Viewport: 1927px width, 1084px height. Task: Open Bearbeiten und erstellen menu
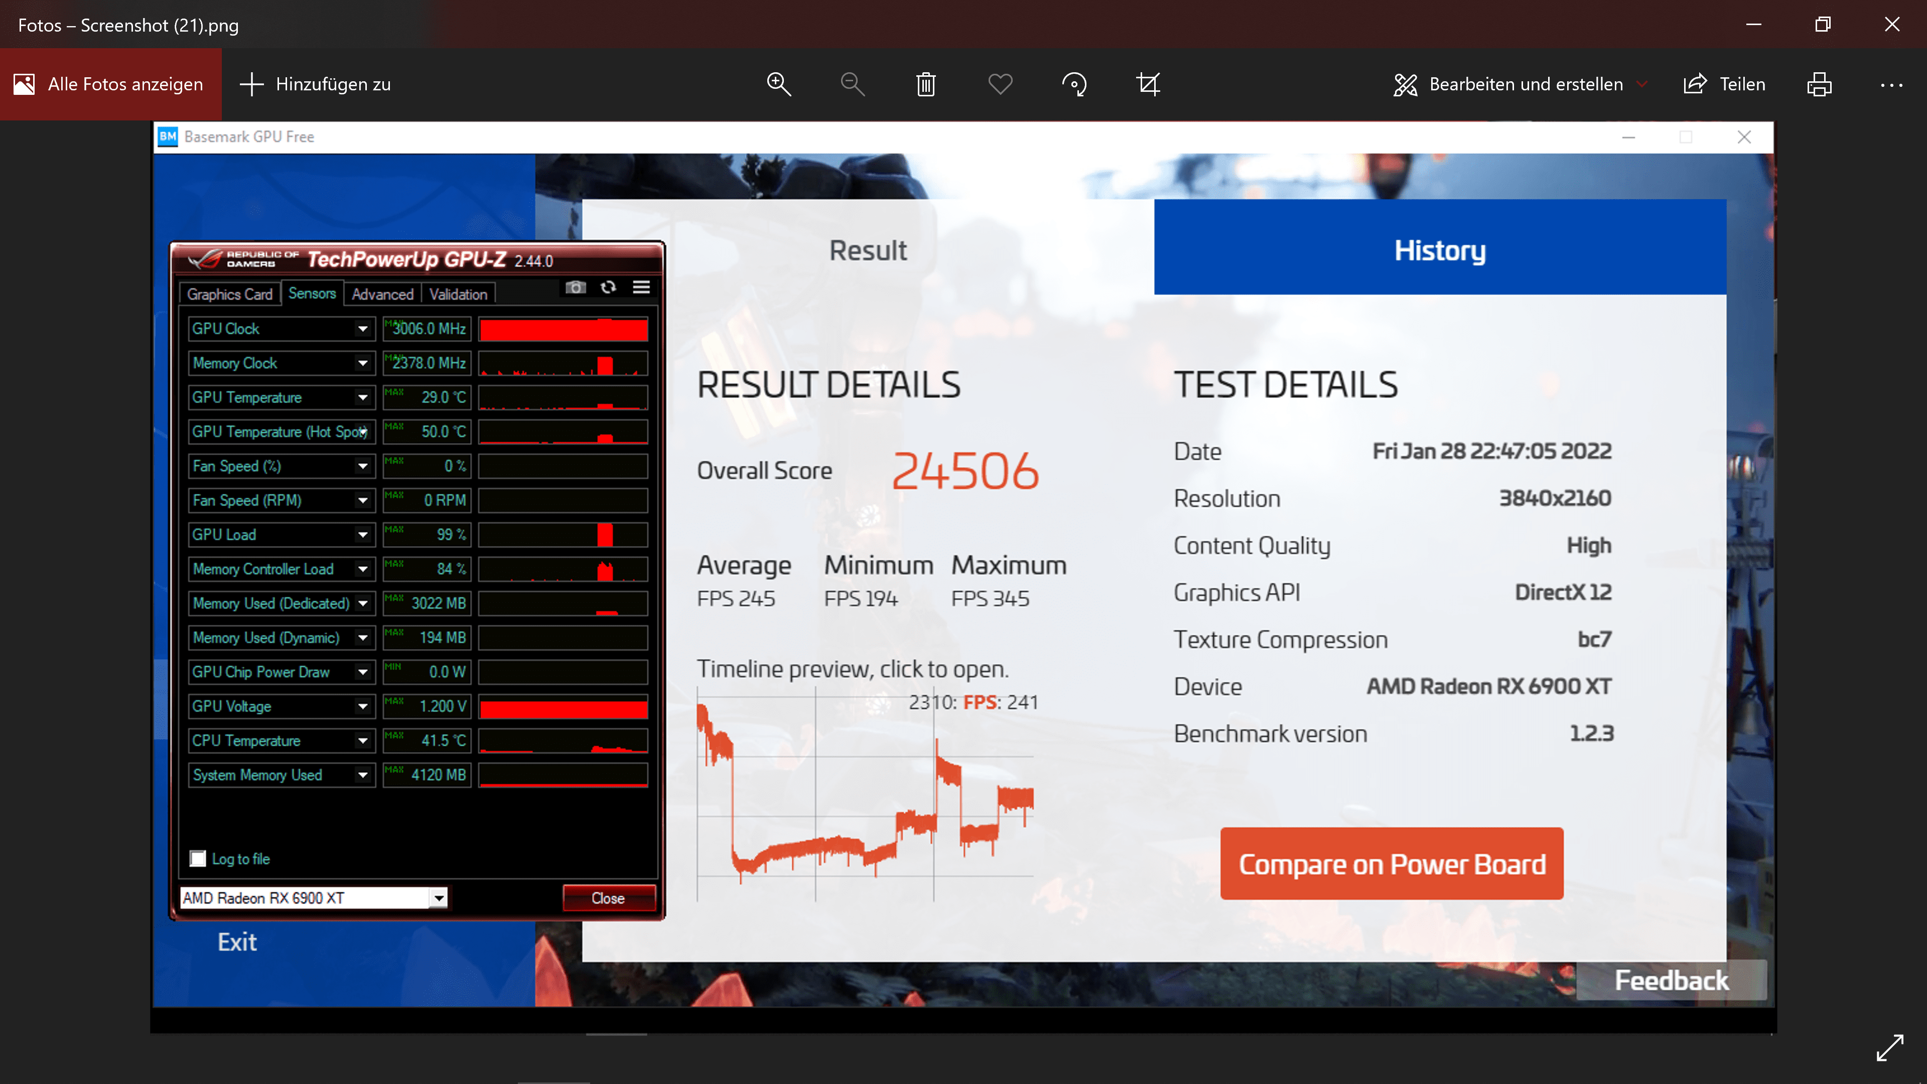click(x=1520, y=84)
